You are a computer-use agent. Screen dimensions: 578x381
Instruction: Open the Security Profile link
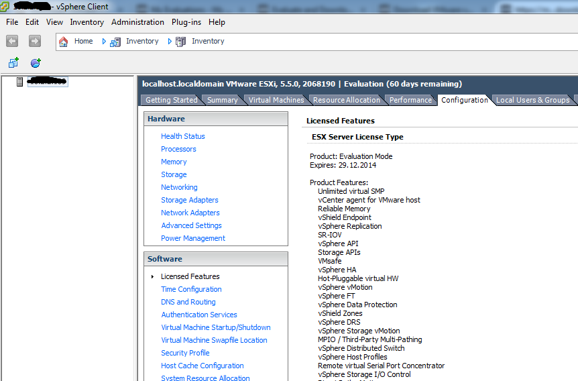tap(185, 353)
